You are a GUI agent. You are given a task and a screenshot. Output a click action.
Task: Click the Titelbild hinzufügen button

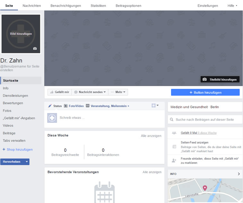[x=220, y=79]
